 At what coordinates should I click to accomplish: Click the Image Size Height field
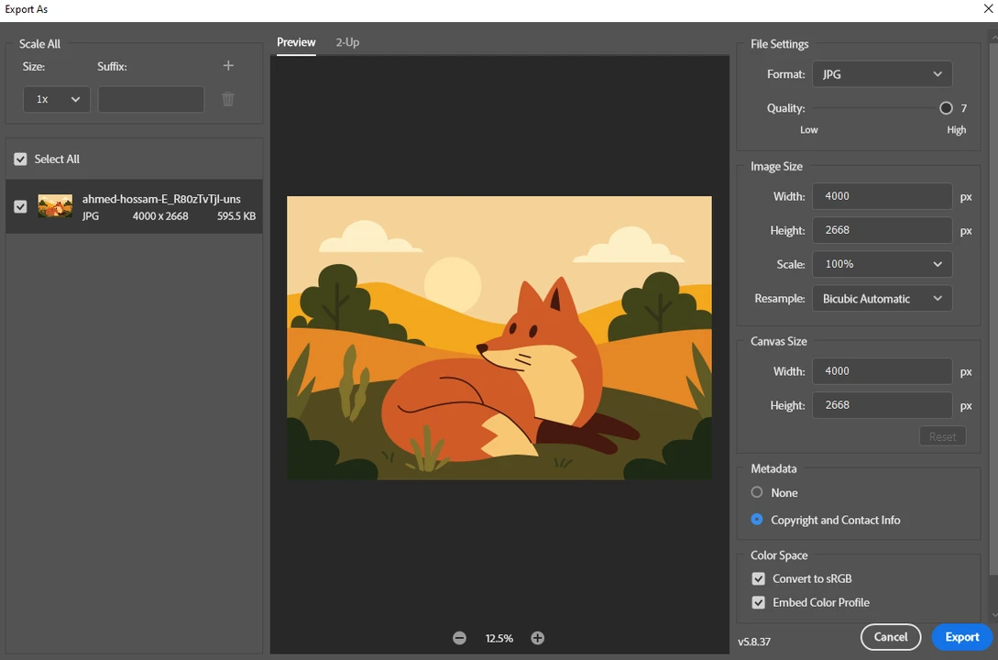(883, 230)
